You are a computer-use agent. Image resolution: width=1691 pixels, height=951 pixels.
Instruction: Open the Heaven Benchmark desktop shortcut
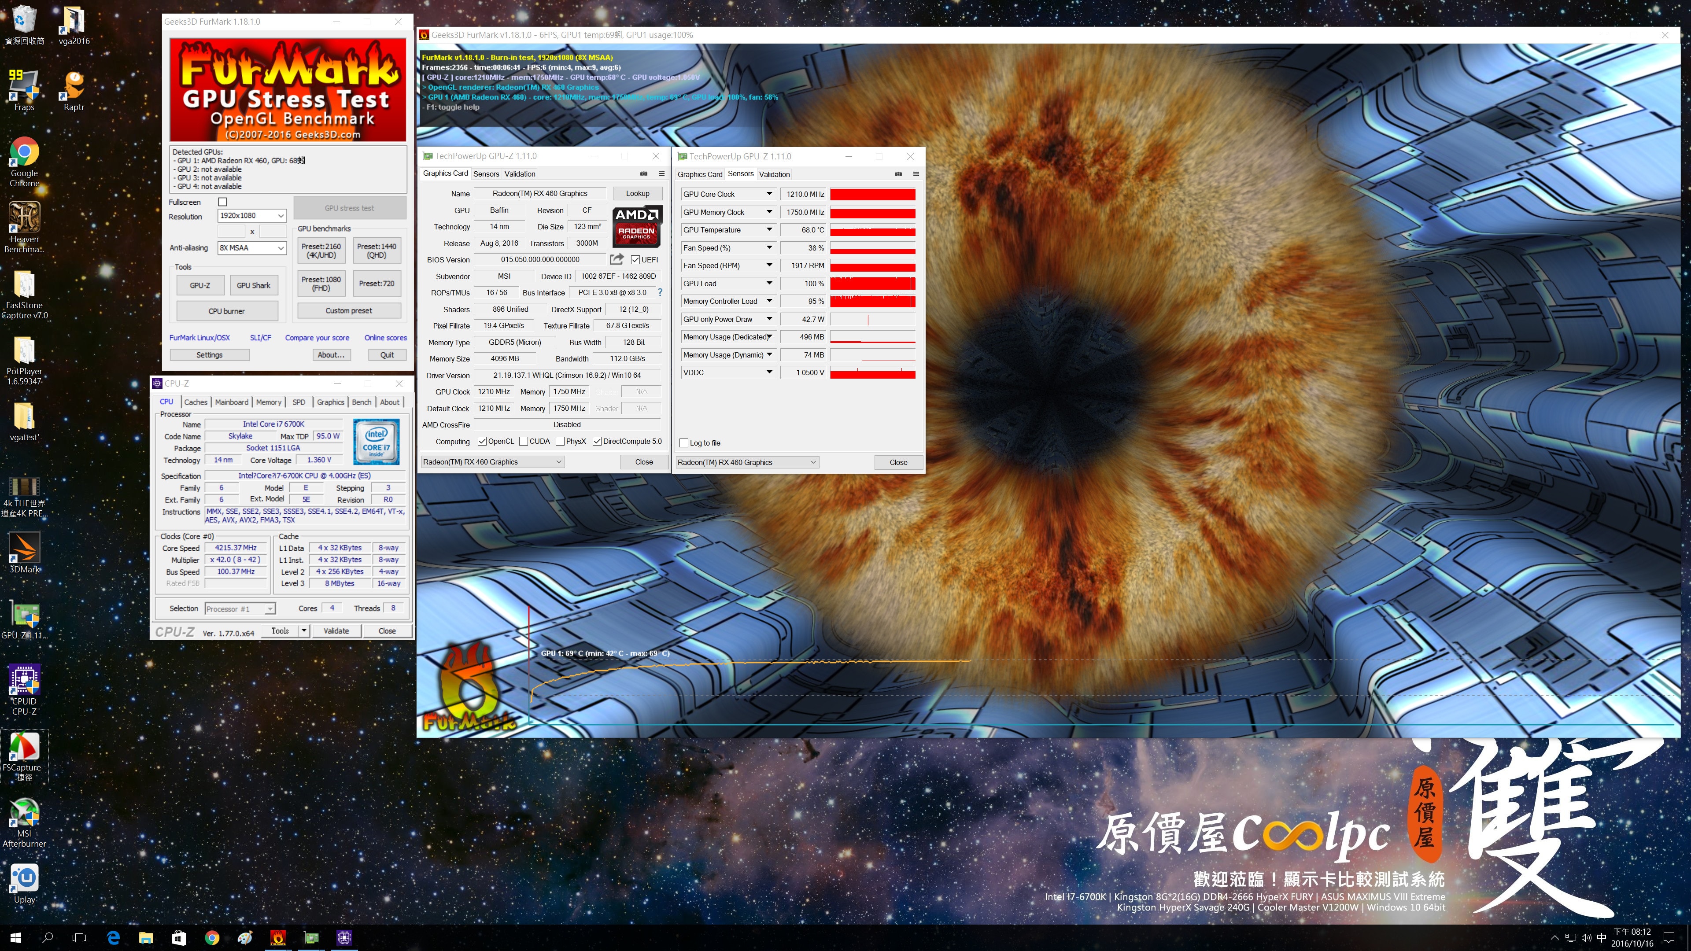[24, 227]
